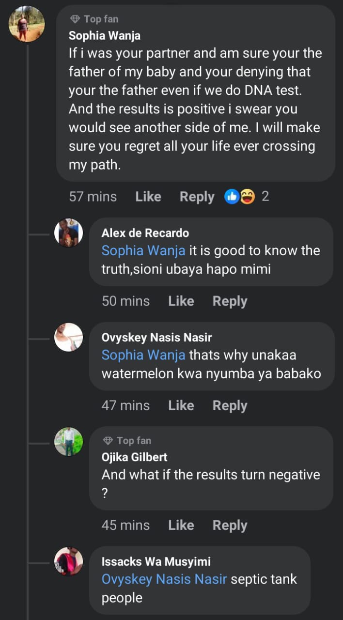View reaction count of 2 on Sophia's comment
343x620 pixels.
pyautogui.click(x=265, y=196)
